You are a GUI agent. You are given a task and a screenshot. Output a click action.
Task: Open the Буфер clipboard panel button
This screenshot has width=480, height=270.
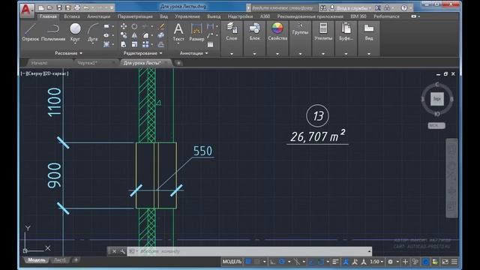[x=346, y=31]
